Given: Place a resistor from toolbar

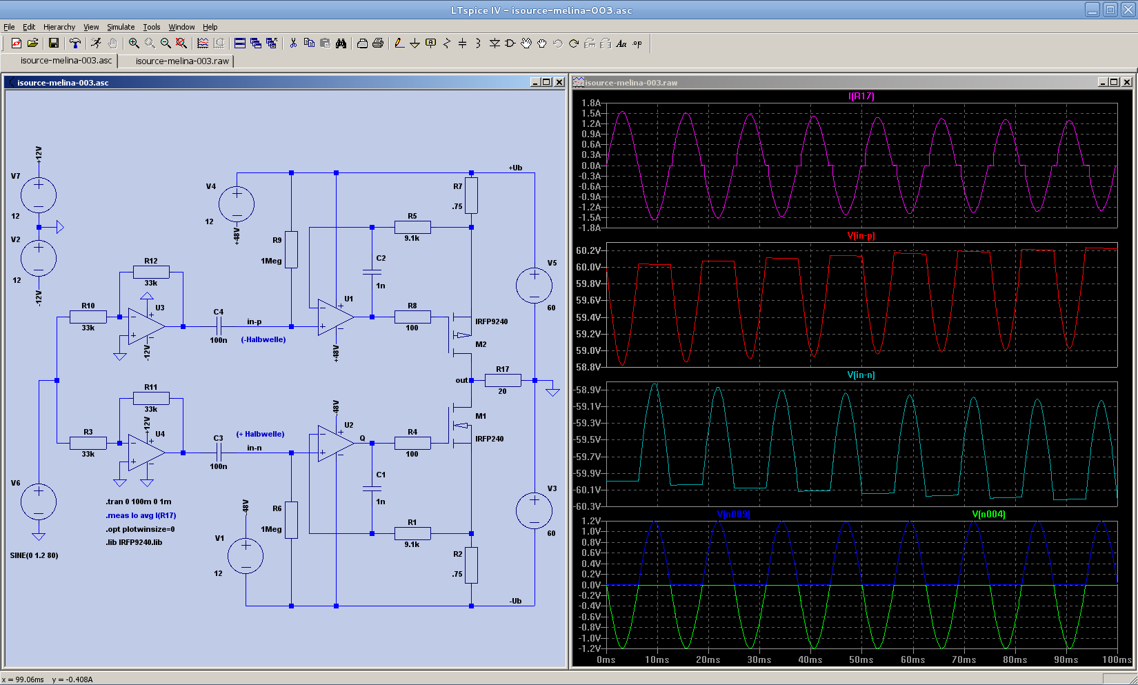Looking at the screenshot, I should (446, 43).
